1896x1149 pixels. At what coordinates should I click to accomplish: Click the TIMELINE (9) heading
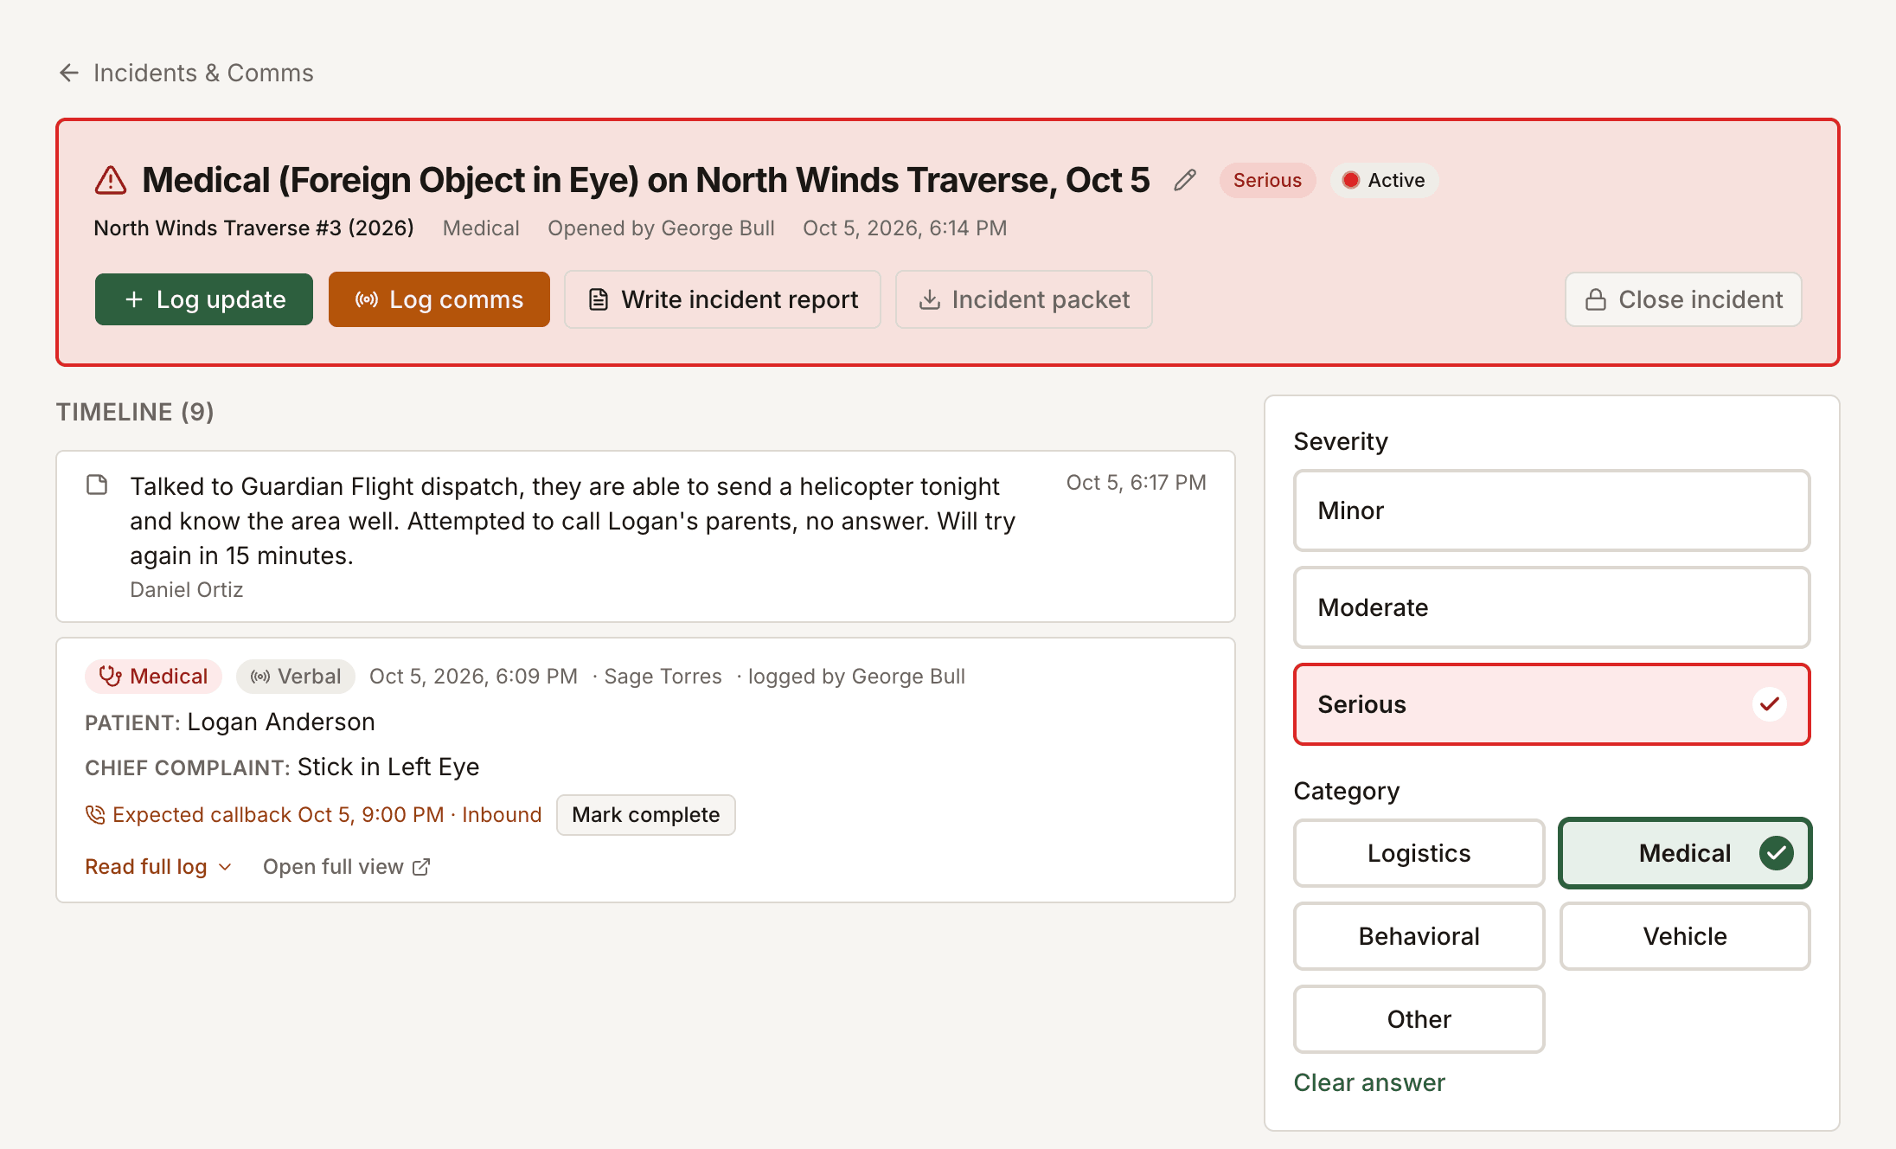coord(135,412)
